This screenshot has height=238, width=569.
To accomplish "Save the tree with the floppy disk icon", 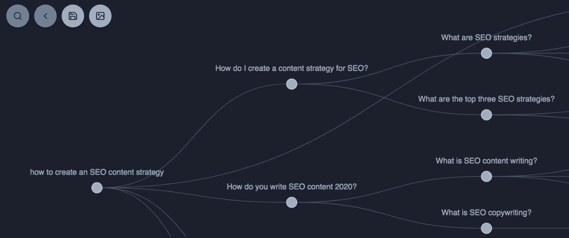I will click(x=73, y=16).
